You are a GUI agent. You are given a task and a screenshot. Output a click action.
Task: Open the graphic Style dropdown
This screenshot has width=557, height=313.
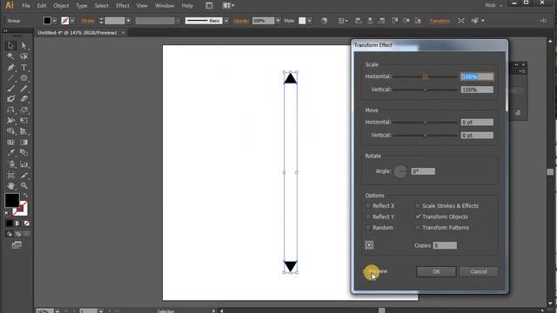310,21
